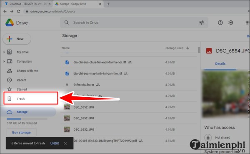Open Recent files list

[22, 80]
